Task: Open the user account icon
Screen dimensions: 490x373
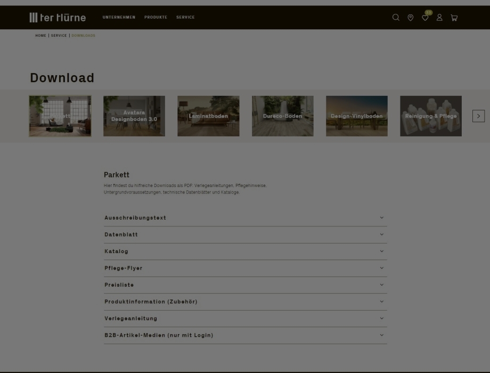Action: pyautogui.click(x=439, y=18)
